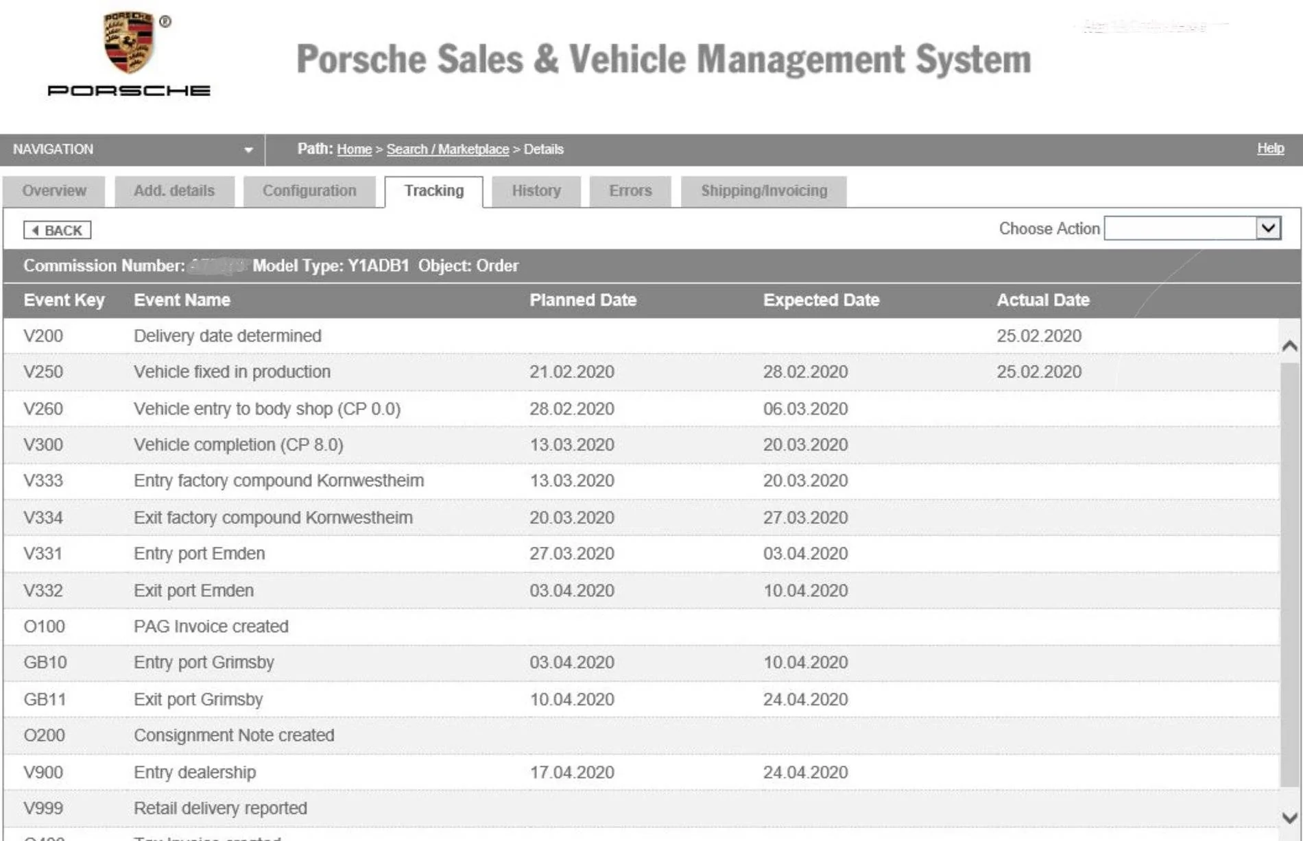Open the Shipping/Invoicing tab
The width and height of the screenshot is (1303, 841).
[764, 191]
